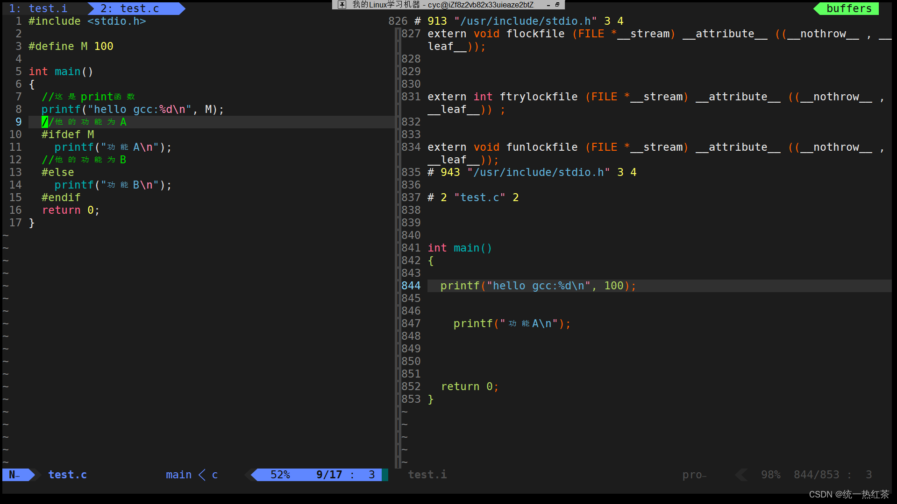This screenshot has width=897, height=504.
Task: Click the "main" function name in the statusline
Action: click(x=178, y=475)
